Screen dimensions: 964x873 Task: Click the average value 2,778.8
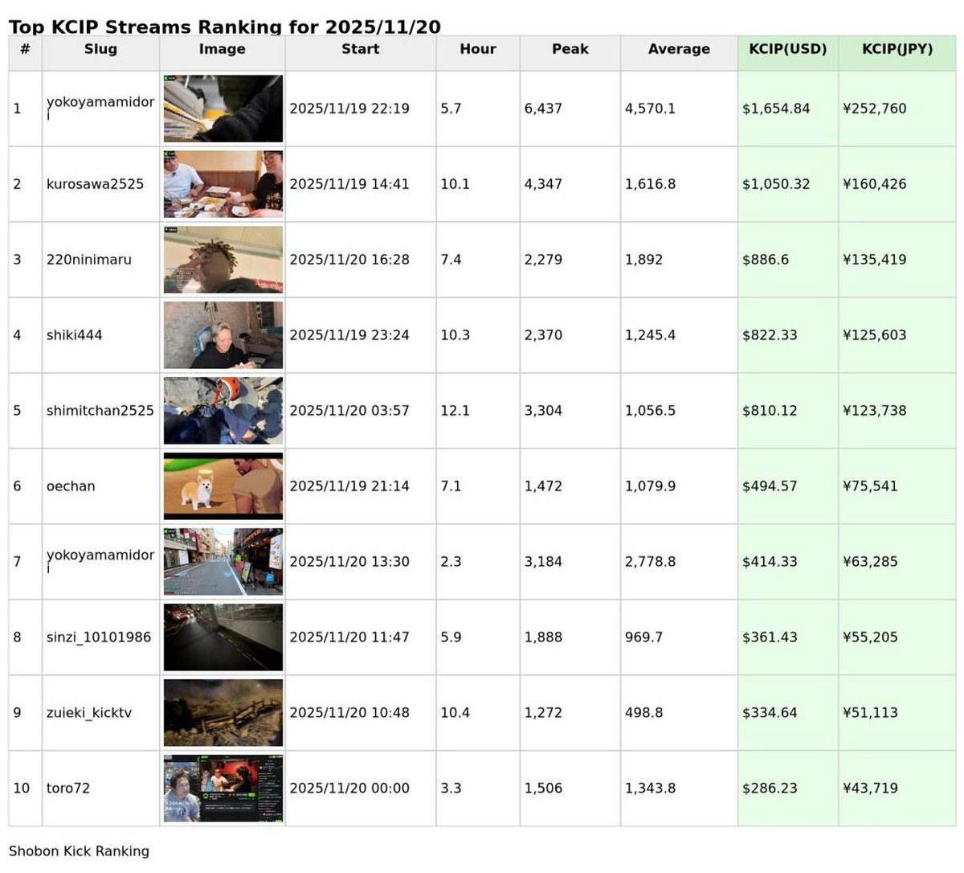click(x=650, y=562)
